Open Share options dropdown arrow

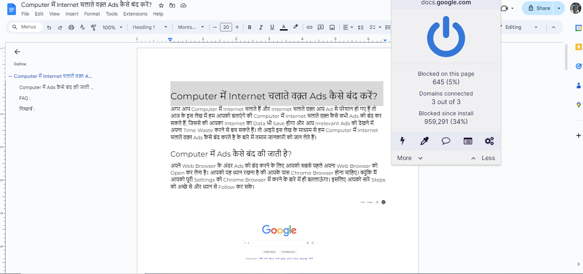pos(559,8)
